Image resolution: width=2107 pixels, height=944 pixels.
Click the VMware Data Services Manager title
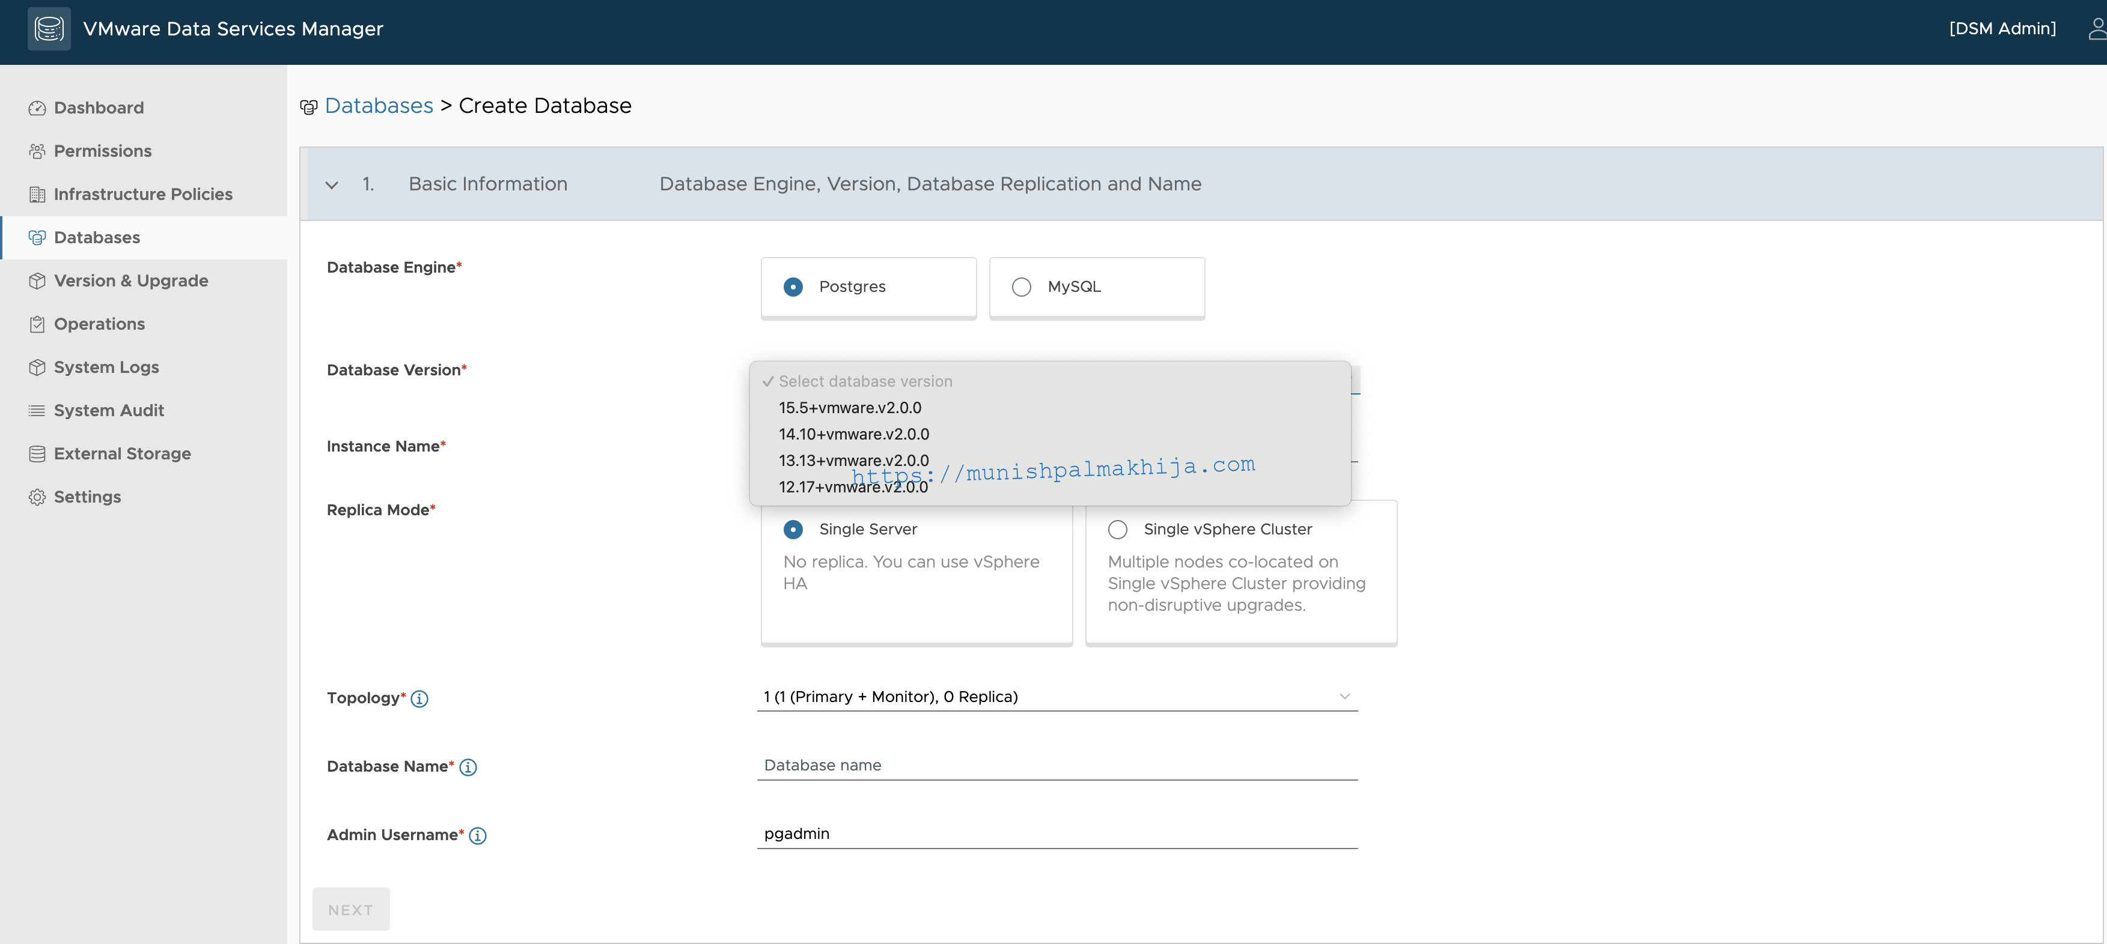tap(233, 29)
